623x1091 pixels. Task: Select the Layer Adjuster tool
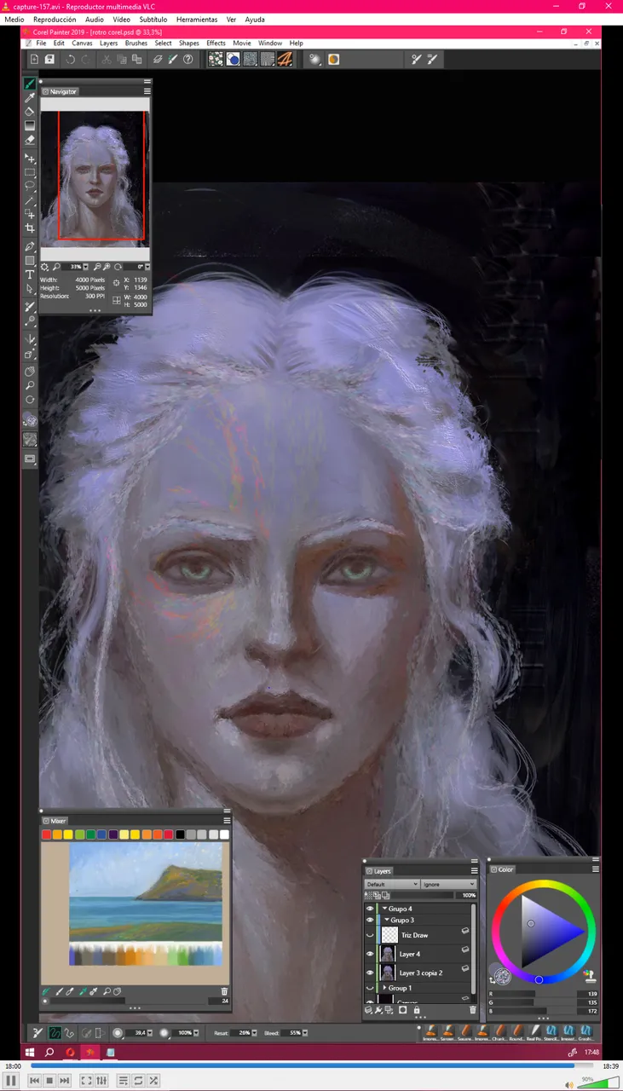(30, 159)
